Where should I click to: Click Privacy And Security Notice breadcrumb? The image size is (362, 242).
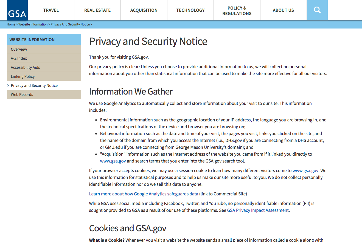(70, 24)
